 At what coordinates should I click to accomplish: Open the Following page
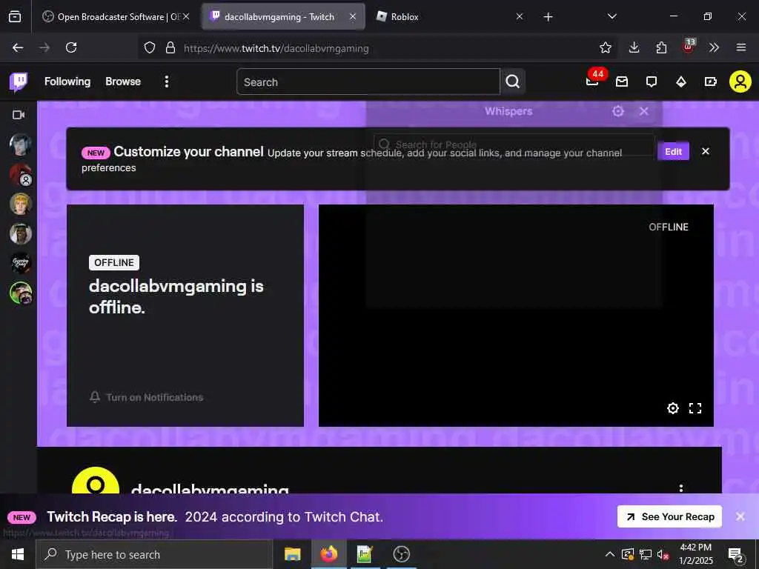click(x=67, y=81)
